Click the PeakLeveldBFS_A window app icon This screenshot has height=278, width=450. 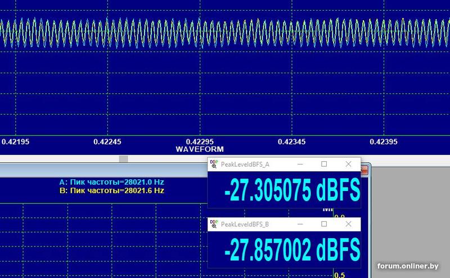pos(214,164)
